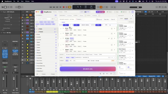Remove the Kicks stem from queue
This screenshot has width=168, height=94.
tap(114, 28)
